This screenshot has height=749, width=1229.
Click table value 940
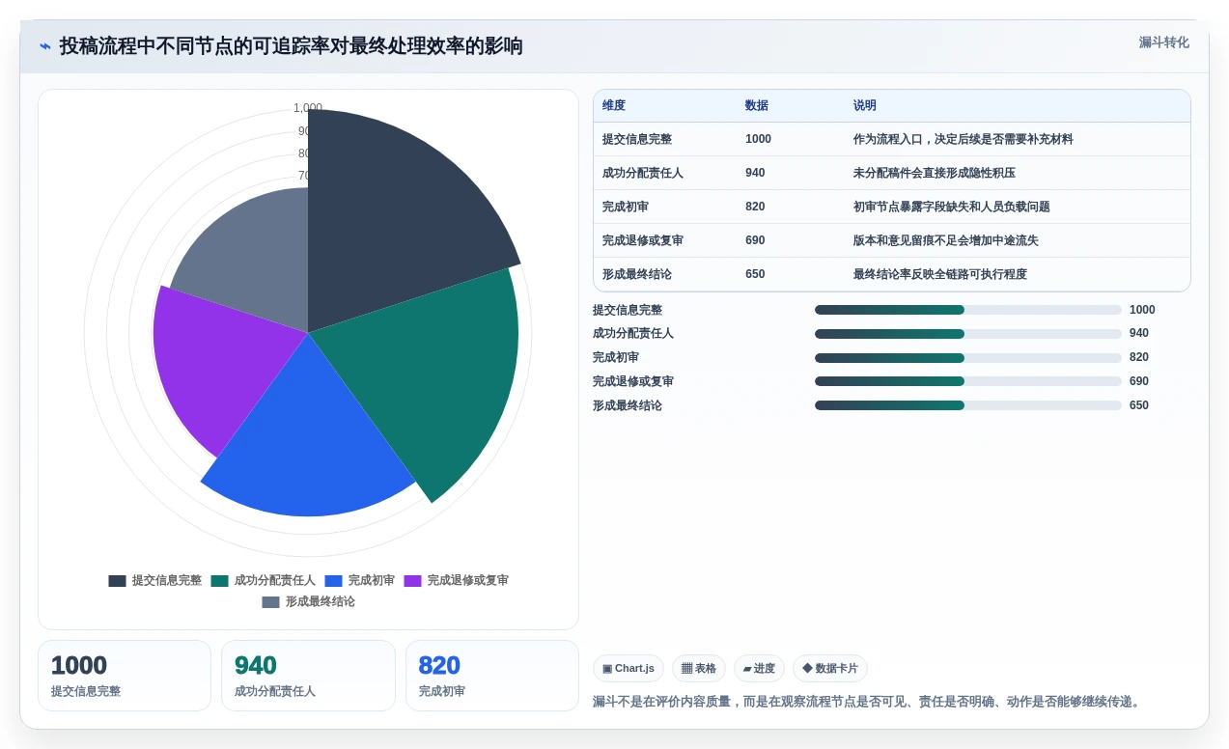tap(755, 173)
